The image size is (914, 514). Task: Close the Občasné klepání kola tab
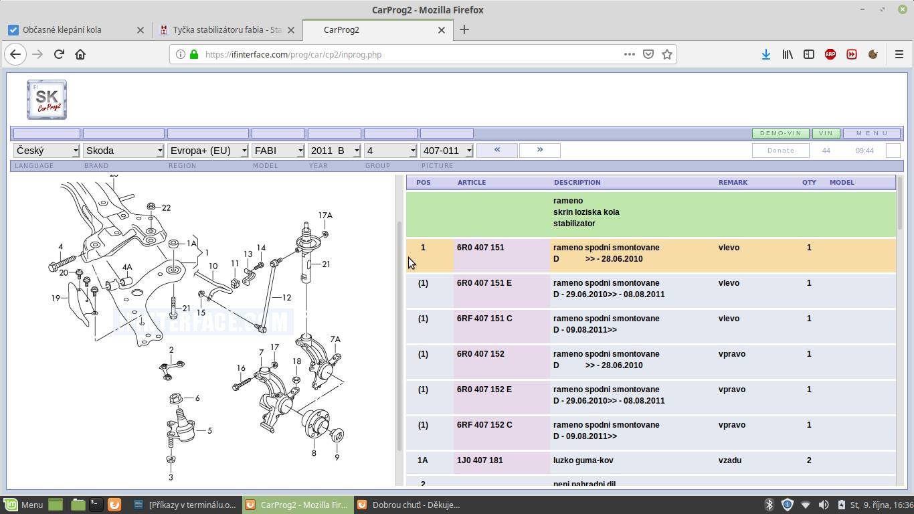click(140, 29)
